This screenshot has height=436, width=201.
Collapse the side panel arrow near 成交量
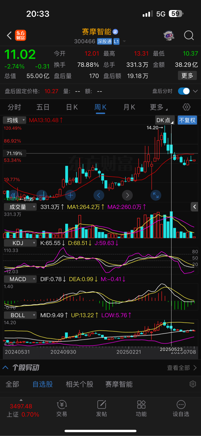pyautogui.click(x=194, y=207)
